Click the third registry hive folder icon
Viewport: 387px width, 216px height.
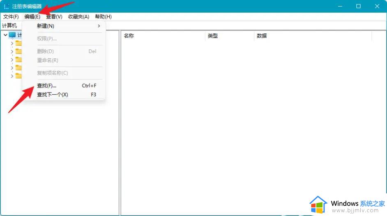pyautogui.click(x=18, y=60)
